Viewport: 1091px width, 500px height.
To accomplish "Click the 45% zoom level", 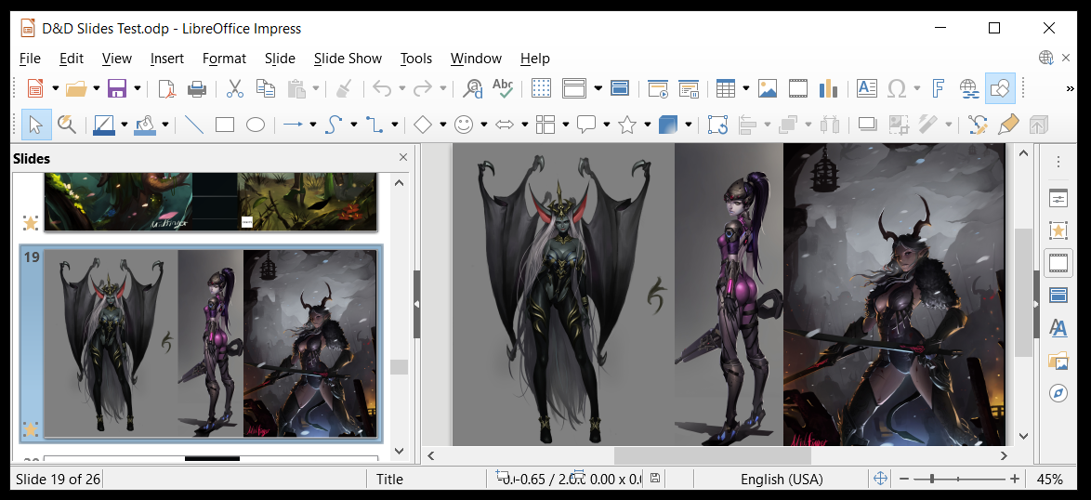I will [x=1049, y=479].
